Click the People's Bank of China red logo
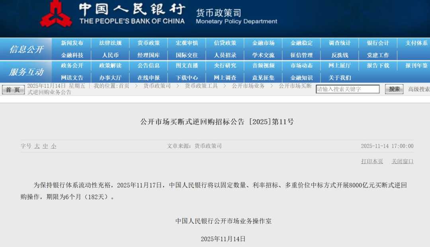The image size is (430, 247). point(56,14)
